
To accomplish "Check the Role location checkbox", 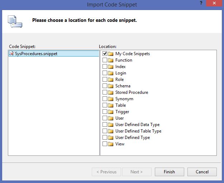I will 105,80.
